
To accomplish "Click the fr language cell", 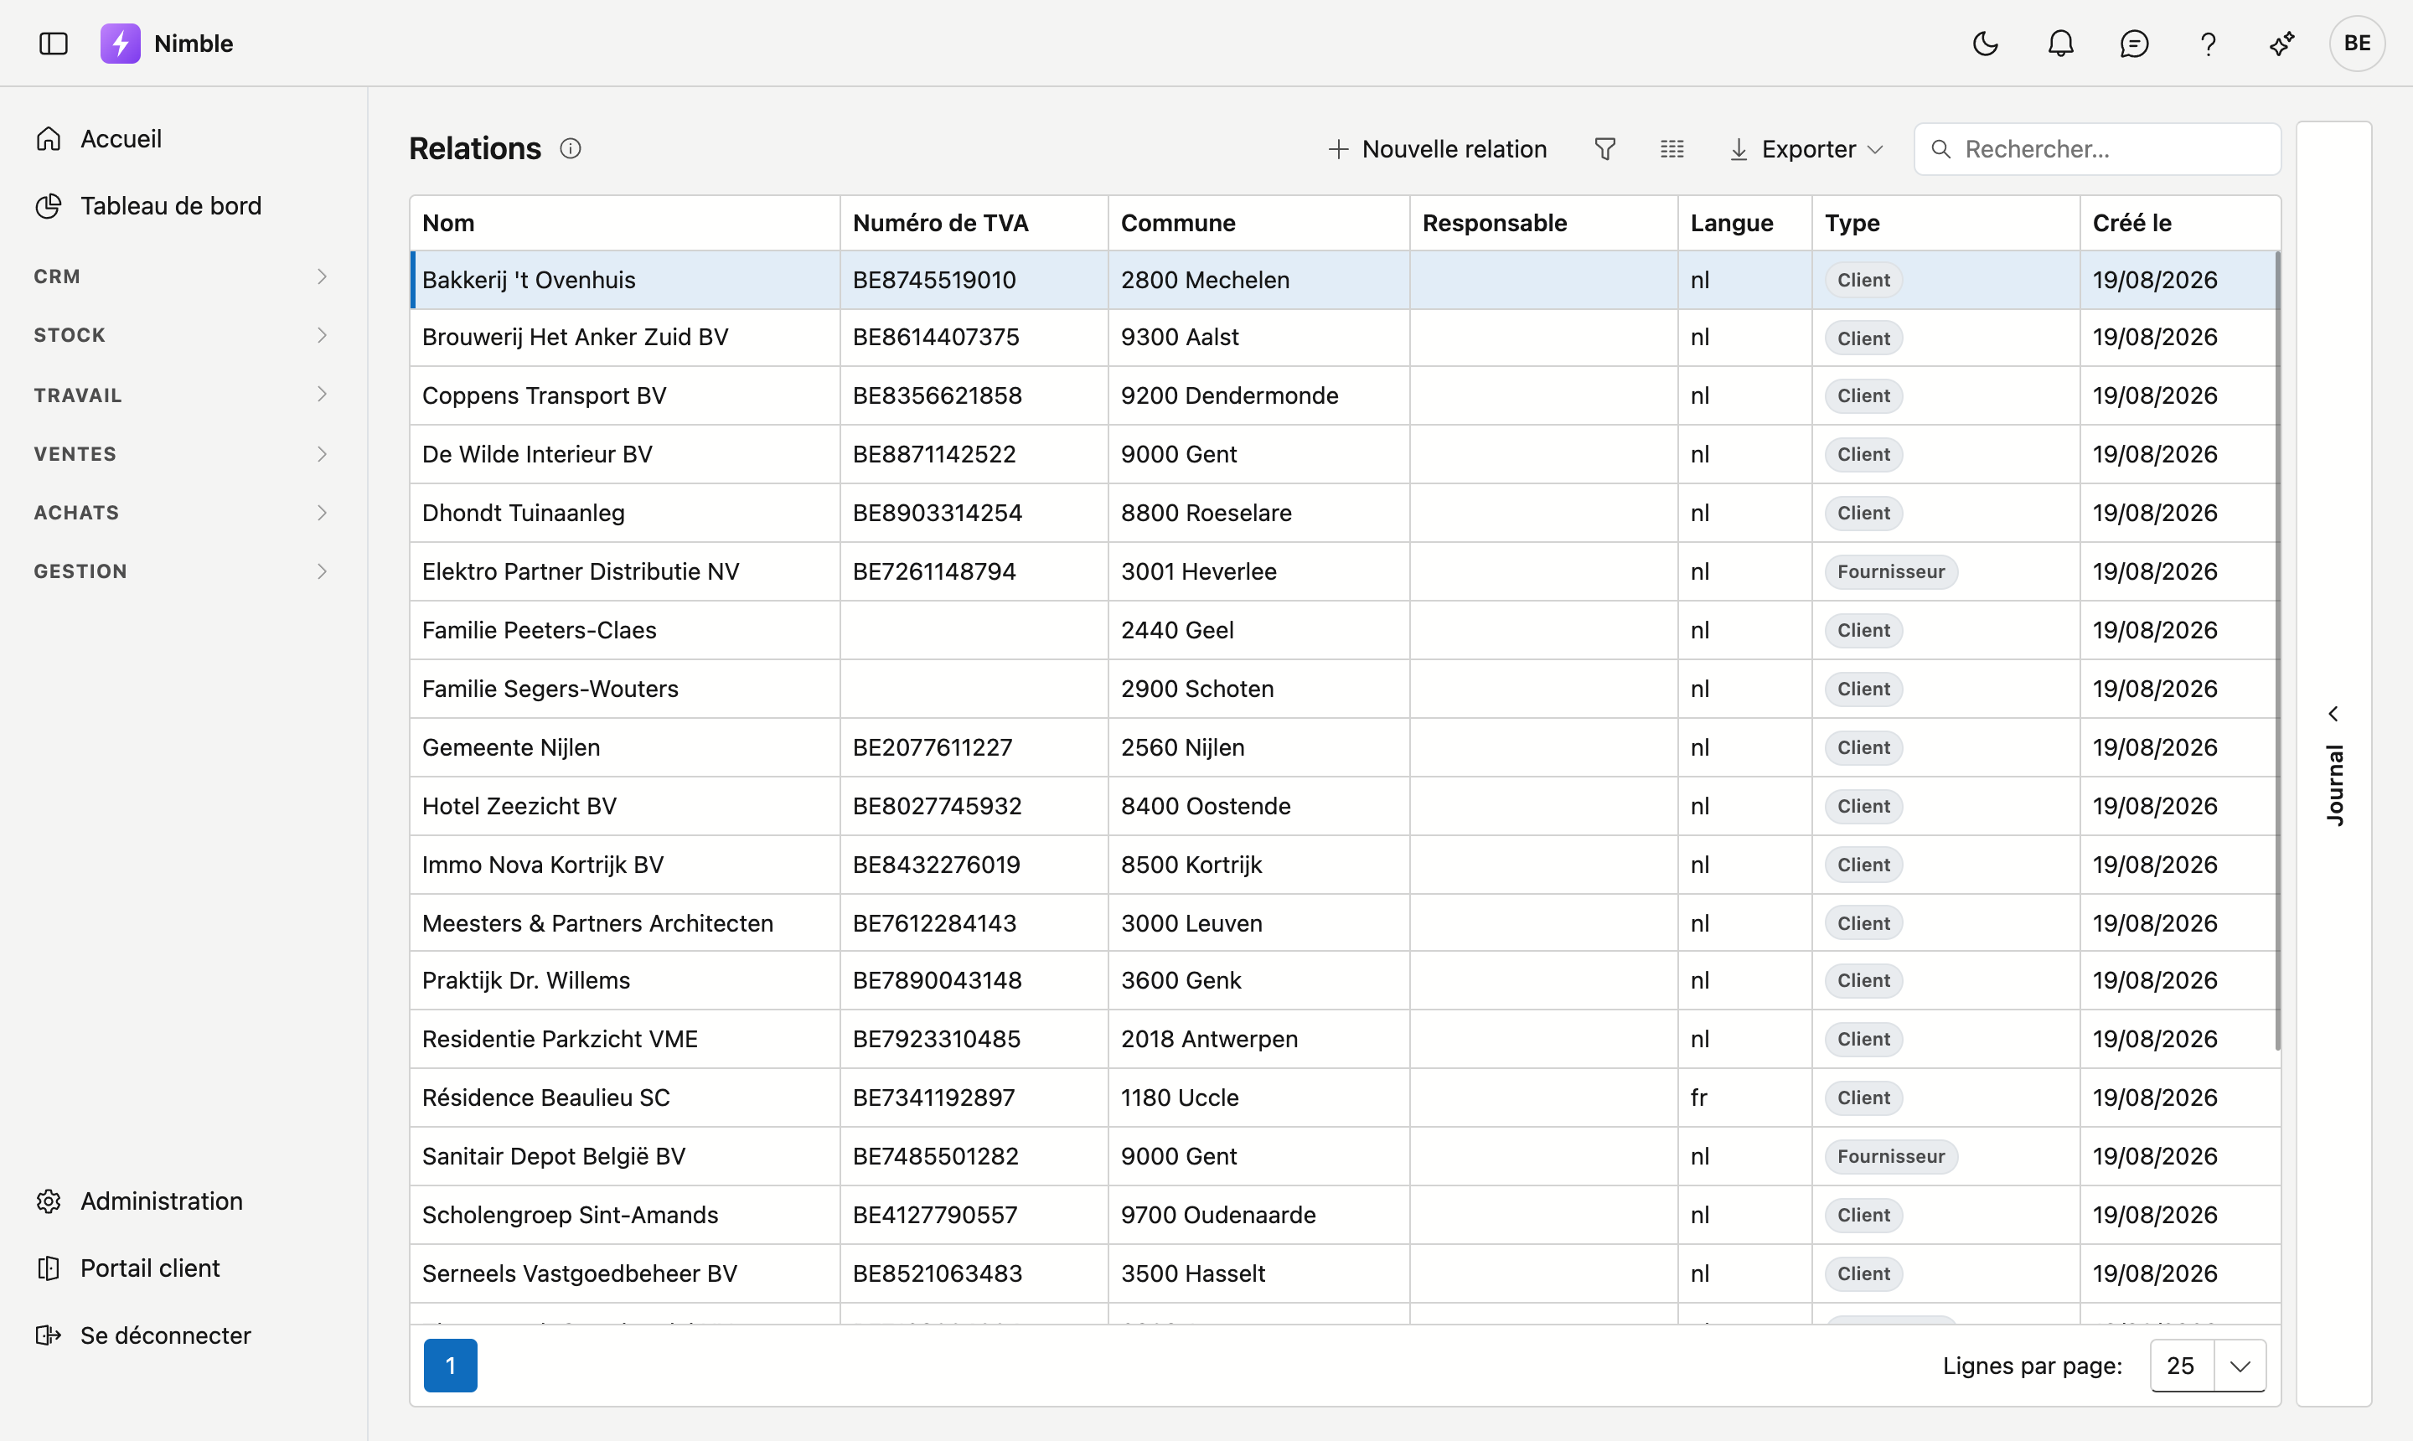I will (x=1745, y=1098).
